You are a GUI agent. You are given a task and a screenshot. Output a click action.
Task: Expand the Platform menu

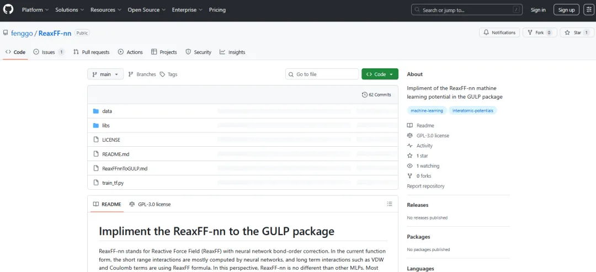point(35,10)
